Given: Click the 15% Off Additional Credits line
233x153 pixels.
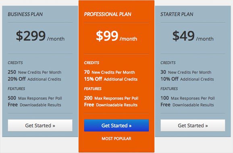Looking at the screenshot, I should pyautogui.click(x=111, y=79).
